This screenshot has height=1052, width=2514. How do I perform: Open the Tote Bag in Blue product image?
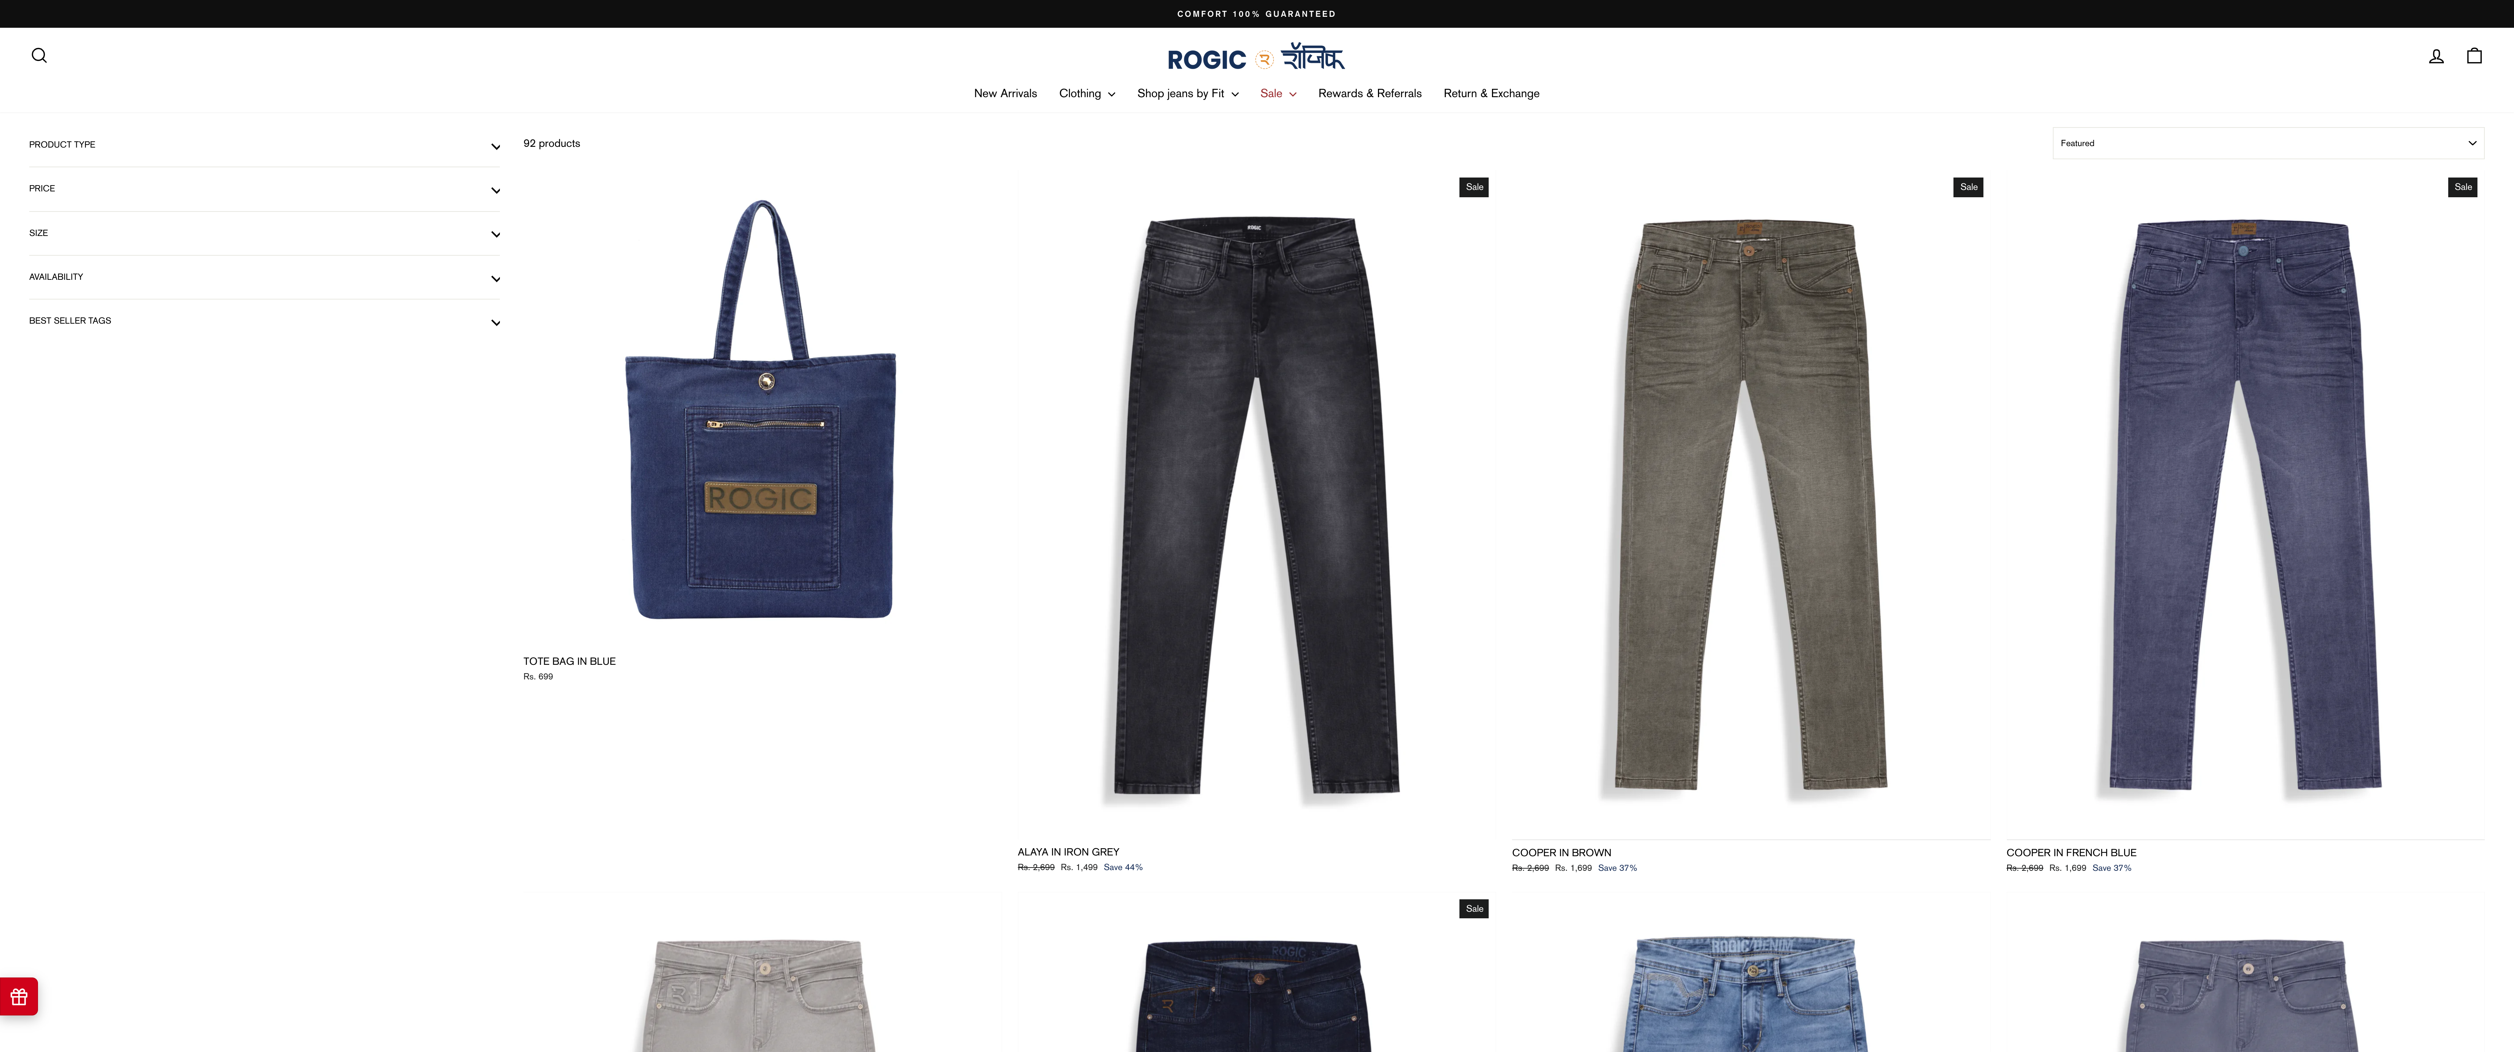tap(760, 409)
